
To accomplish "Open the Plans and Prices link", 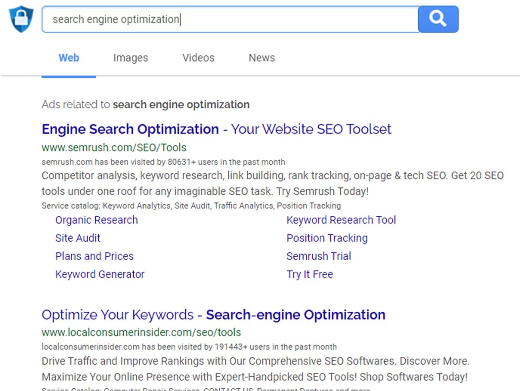I will coord(94,256).
